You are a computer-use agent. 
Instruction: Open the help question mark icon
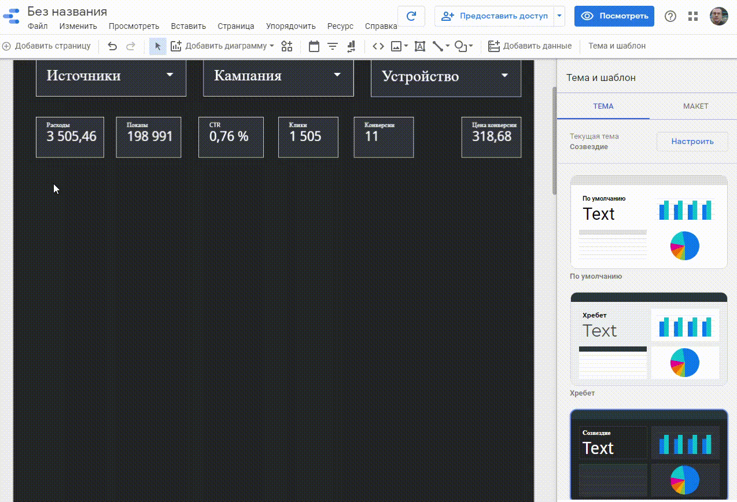tap(670, 16)
